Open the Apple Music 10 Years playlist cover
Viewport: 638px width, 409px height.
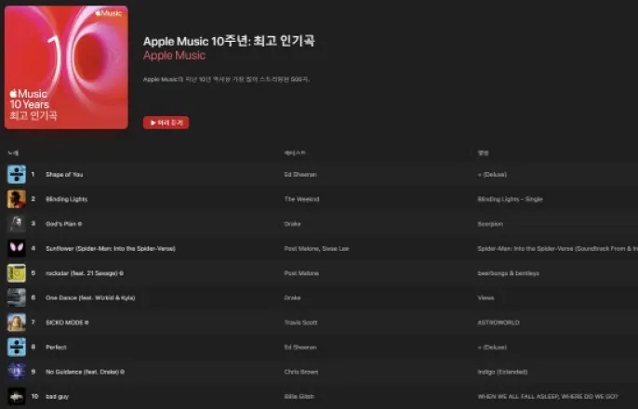[66, 68]
